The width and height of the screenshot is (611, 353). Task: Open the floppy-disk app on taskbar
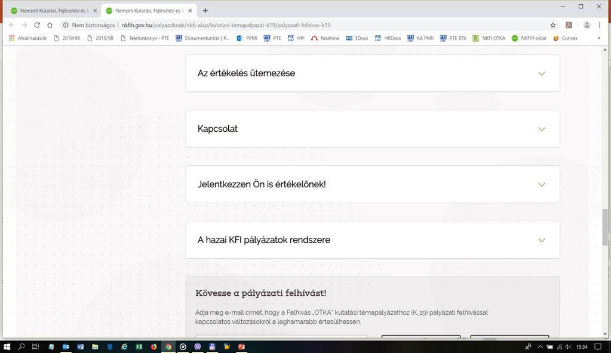212,347
